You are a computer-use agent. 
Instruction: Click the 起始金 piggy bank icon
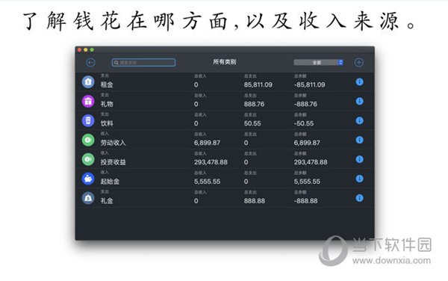tap(88, 179)
